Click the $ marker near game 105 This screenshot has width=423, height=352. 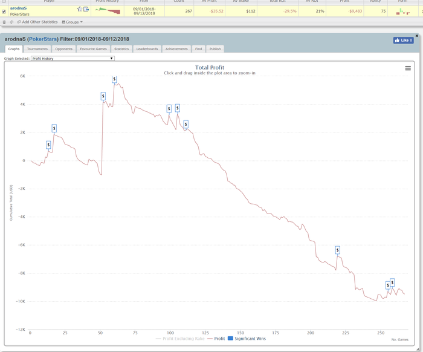click(177, 108)
